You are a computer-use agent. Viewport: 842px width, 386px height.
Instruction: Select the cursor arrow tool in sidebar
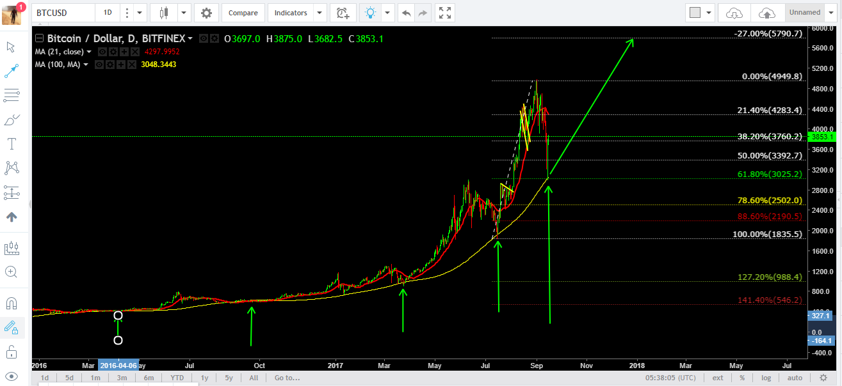tap(11, 47)
